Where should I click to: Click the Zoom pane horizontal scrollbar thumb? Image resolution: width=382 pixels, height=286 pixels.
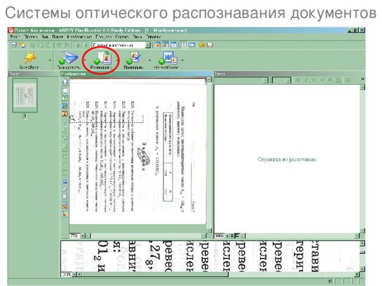155,274
